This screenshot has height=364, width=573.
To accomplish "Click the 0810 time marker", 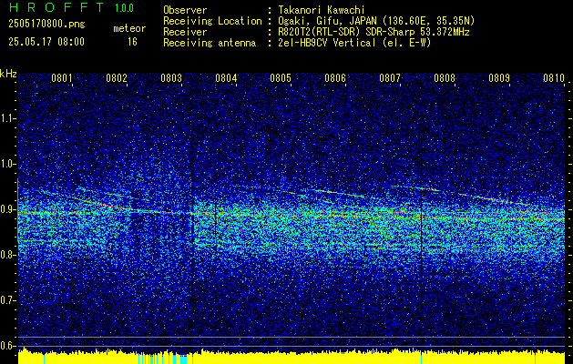I will [x=554, y=78].
